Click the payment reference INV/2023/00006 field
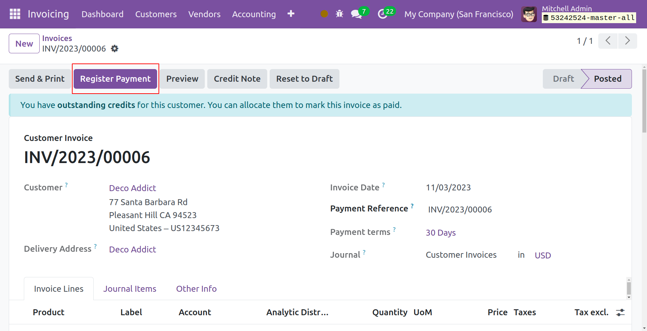Screen dimensions: 647x331 tap(460, 210)
